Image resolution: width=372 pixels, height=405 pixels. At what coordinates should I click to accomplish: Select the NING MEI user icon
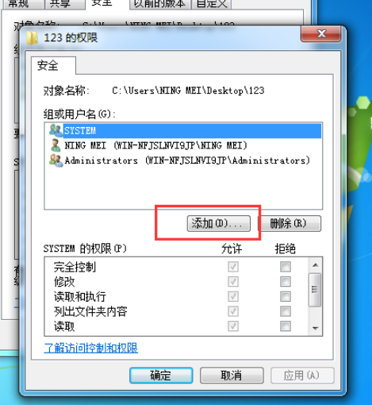pyautogui.click(x=56, y=145)
